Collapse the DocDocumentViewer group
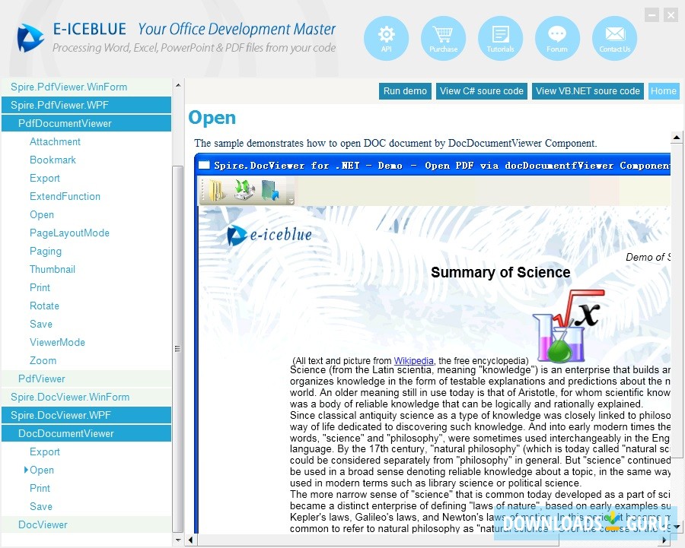The width and height of the screenshot is (685, 548). (87, 434)
